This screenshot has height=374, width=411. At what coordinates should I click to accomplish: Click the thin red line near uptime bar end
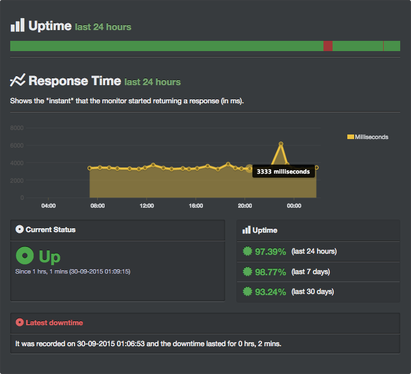tap(384, 46)
